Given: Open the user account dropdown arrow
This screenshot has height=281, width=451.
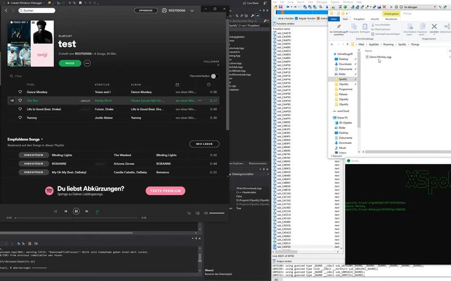Looking at the screenshot, I should coord(192,11).
